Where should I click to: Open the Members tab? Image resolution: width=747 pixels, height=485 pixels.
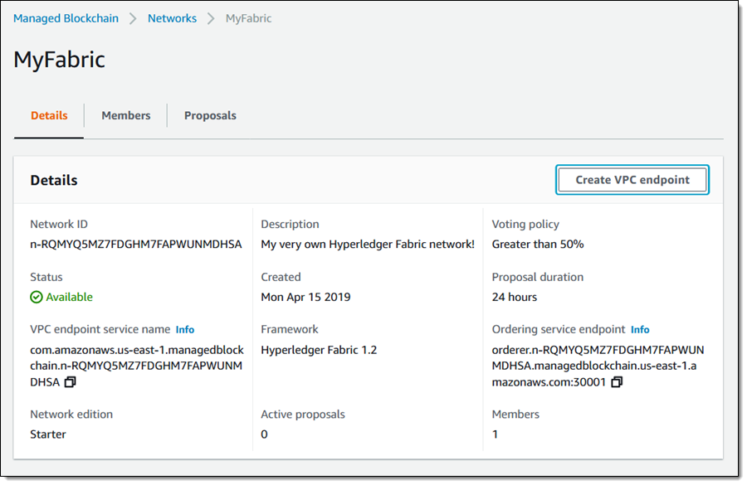click(x=126, y=115)
